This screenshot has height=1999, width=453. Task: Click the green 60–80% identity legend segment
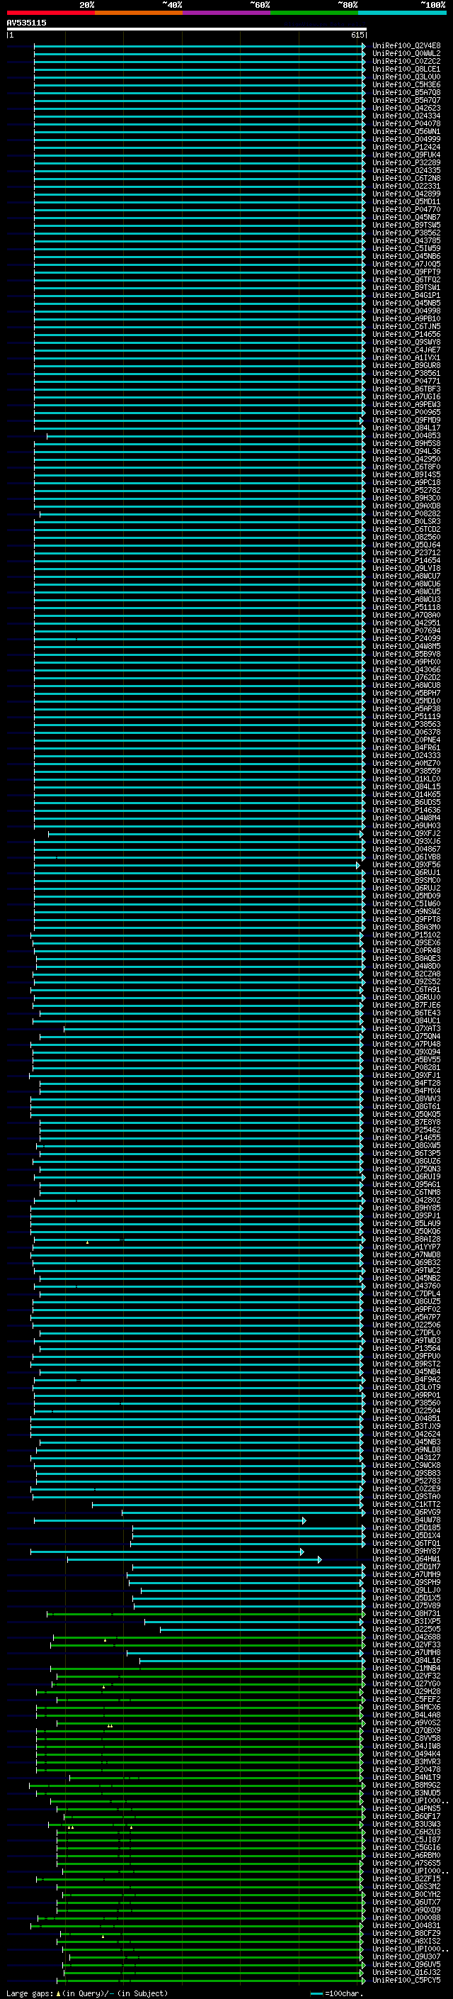[314, 13]
